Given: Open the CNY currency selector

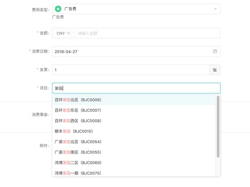Looking at the screenshot, I should point(64,33).
